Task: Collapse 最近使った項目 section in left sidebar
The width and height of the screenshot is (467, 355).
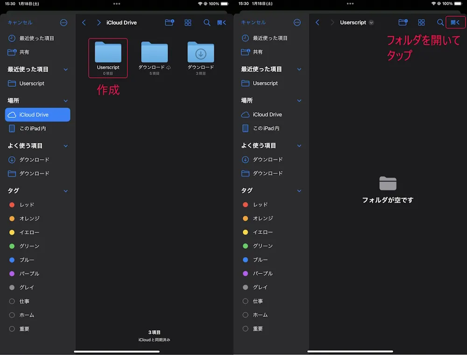Action: pos(66,69)
